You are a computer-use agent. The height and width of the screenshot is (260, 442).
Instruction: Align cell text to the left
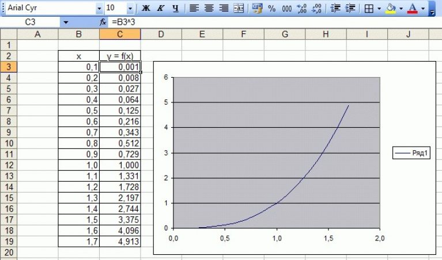point(194,9)
